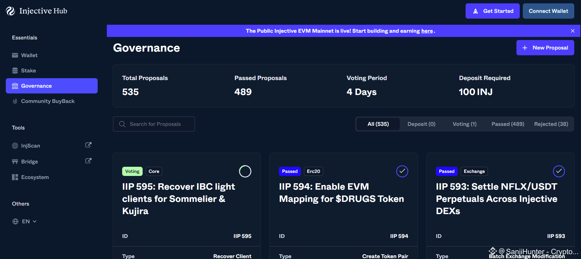The width and height of the screenshot is (581, 259).
Task: Click the status circle on IIP 595
Action: 245,171
